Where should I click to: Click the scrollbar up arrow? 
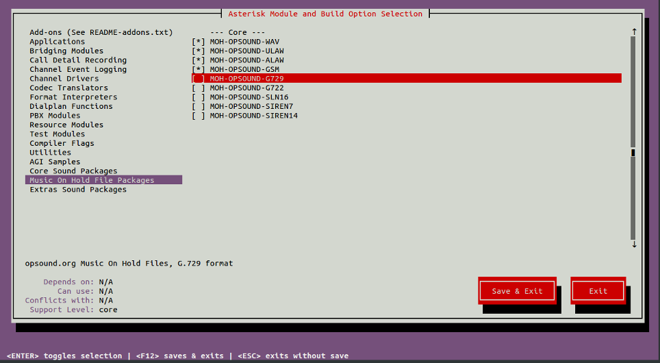(x=634, y=32)
